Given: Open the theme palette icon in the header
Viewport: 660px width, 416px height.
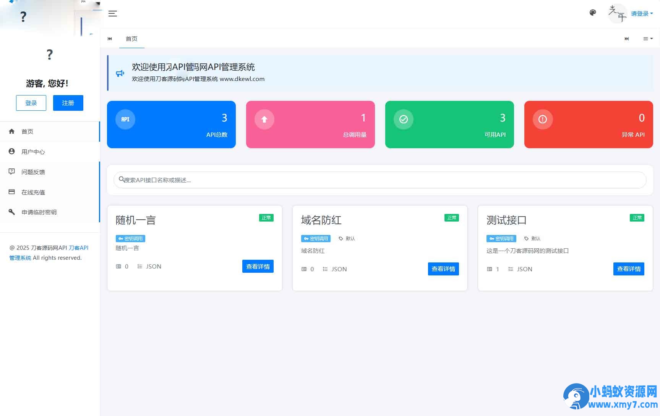Looking at the screenshot, I should (593, 13).
